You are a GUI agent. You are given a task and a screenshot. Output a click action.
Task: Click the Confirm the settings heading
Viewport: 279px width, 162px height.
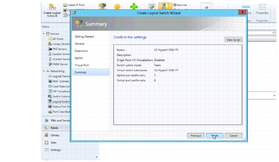coord(130,37)
